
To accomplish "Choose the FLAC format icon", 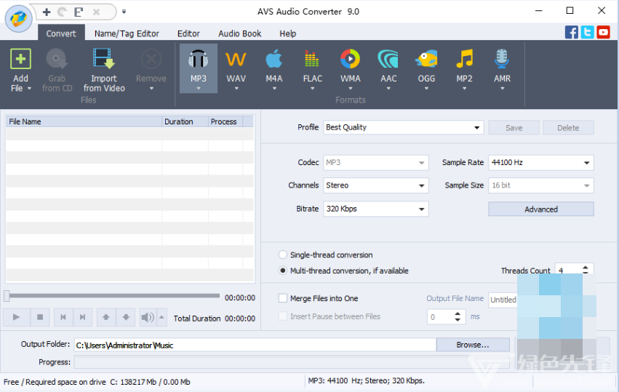I will click(x=312, y=59).
